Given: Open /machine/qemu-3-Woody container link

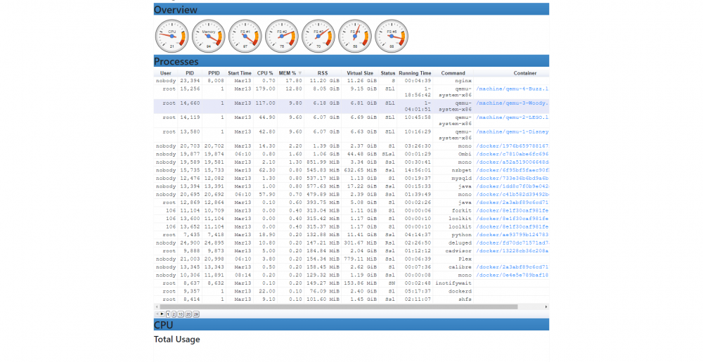Looking at the screenshot, I should coord(512,103).
